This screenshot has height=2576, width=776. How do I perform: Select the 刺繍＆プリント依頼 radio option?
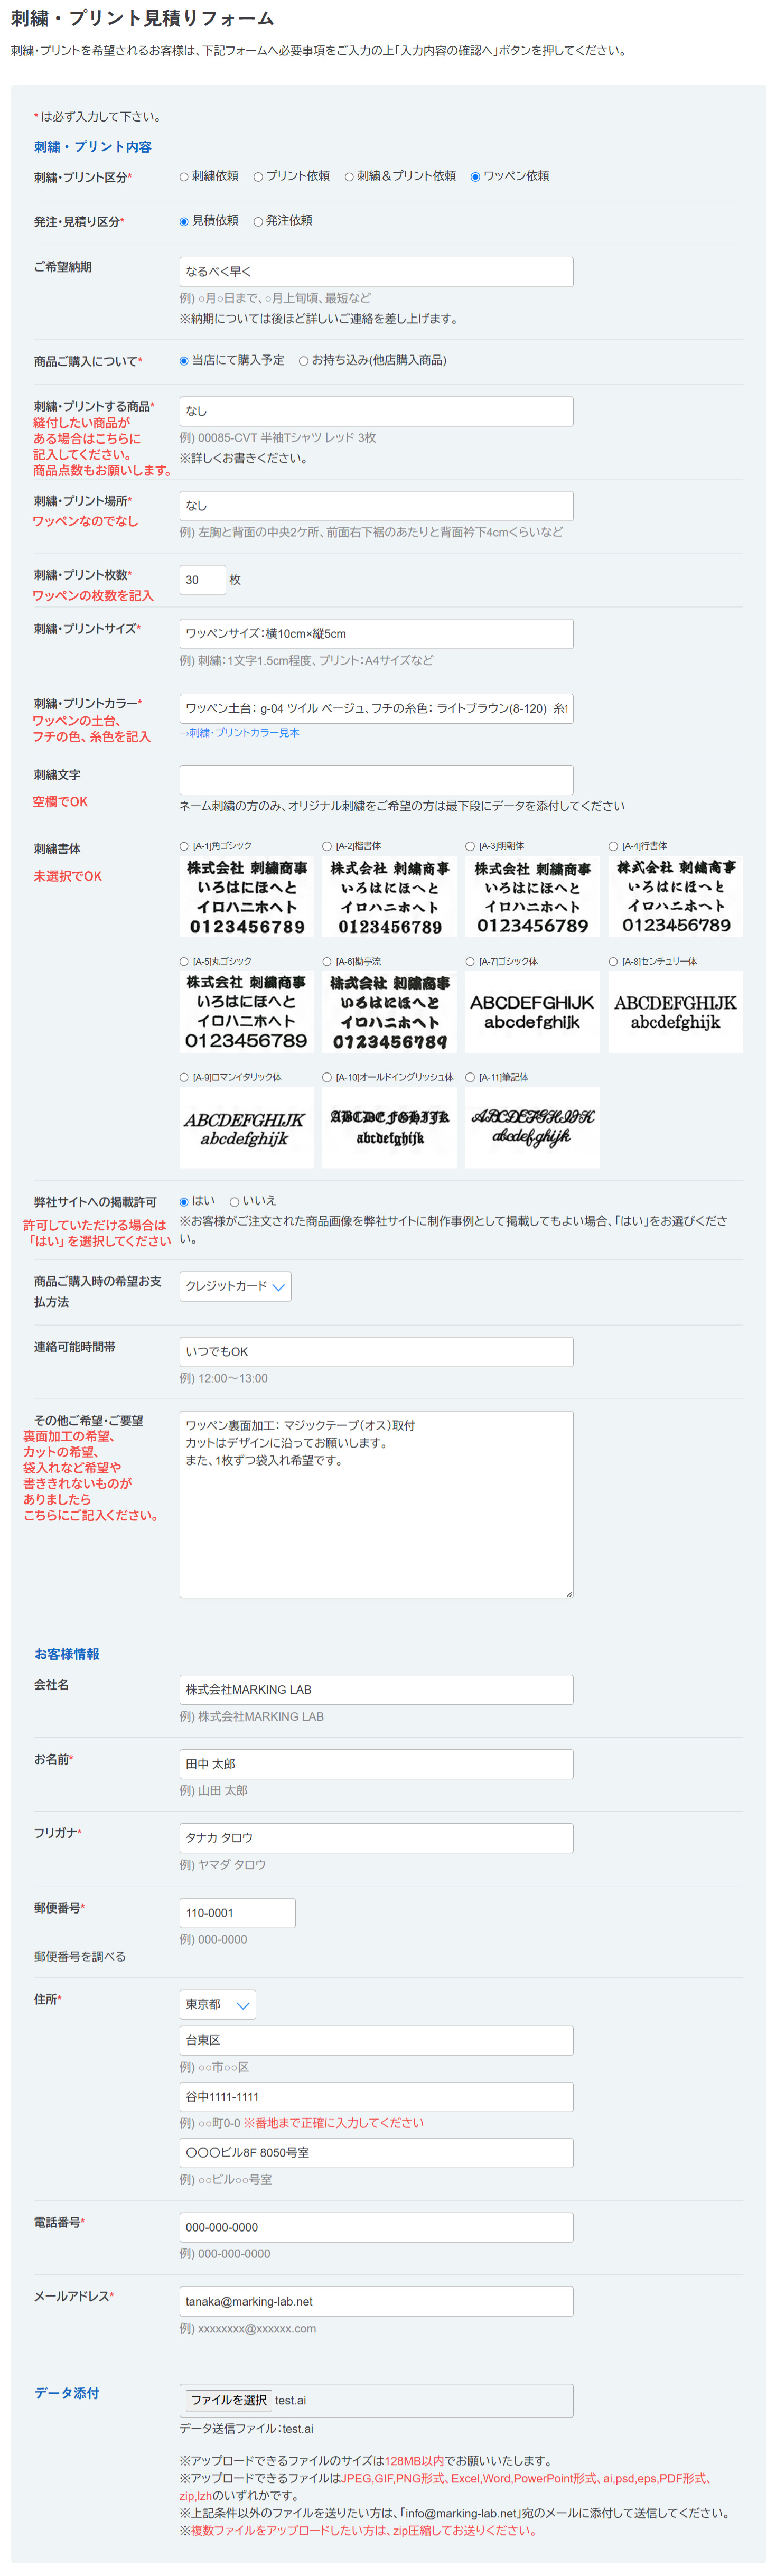349,177
